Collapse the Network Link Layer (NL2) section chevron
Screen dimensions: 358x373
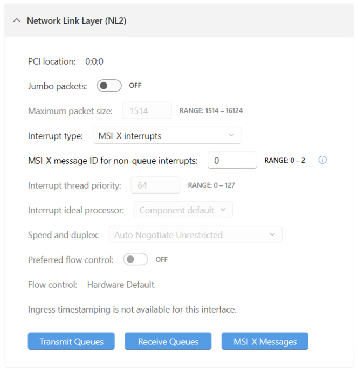[17, 21]
